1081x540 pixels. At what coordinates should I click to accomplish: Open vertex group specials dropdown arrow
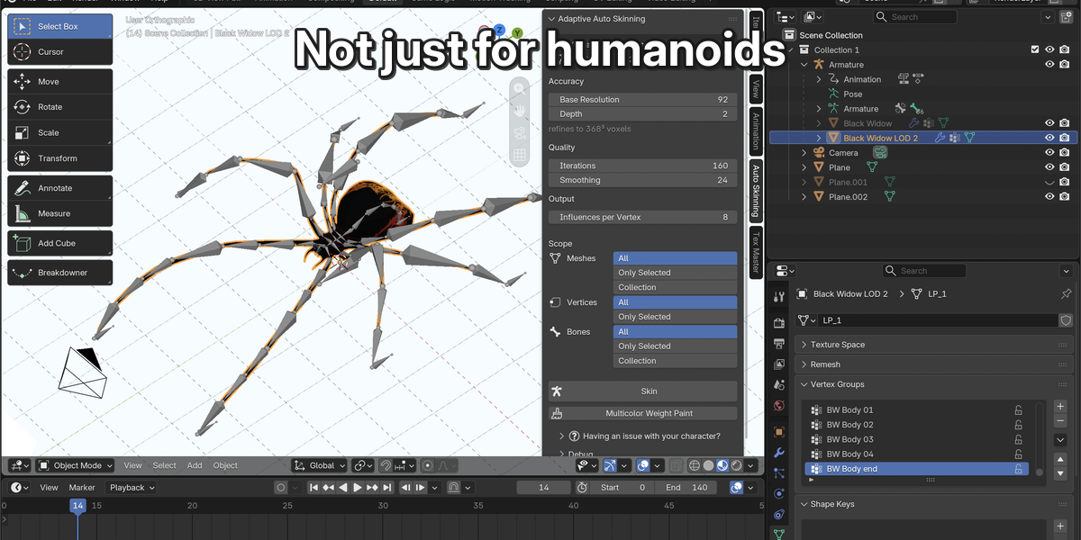1060,440
